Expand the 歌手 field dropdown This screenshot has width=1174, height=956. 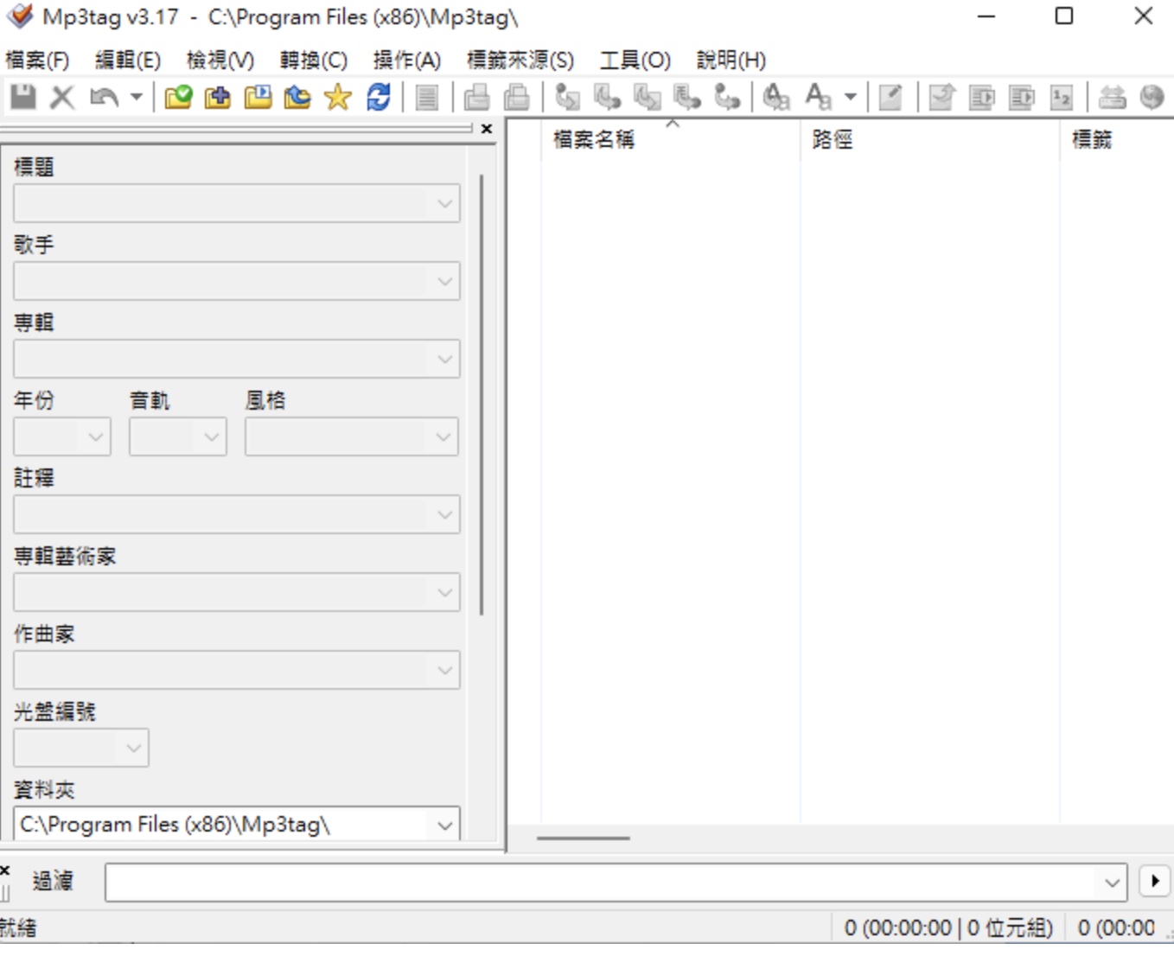[x=444, y=282]
